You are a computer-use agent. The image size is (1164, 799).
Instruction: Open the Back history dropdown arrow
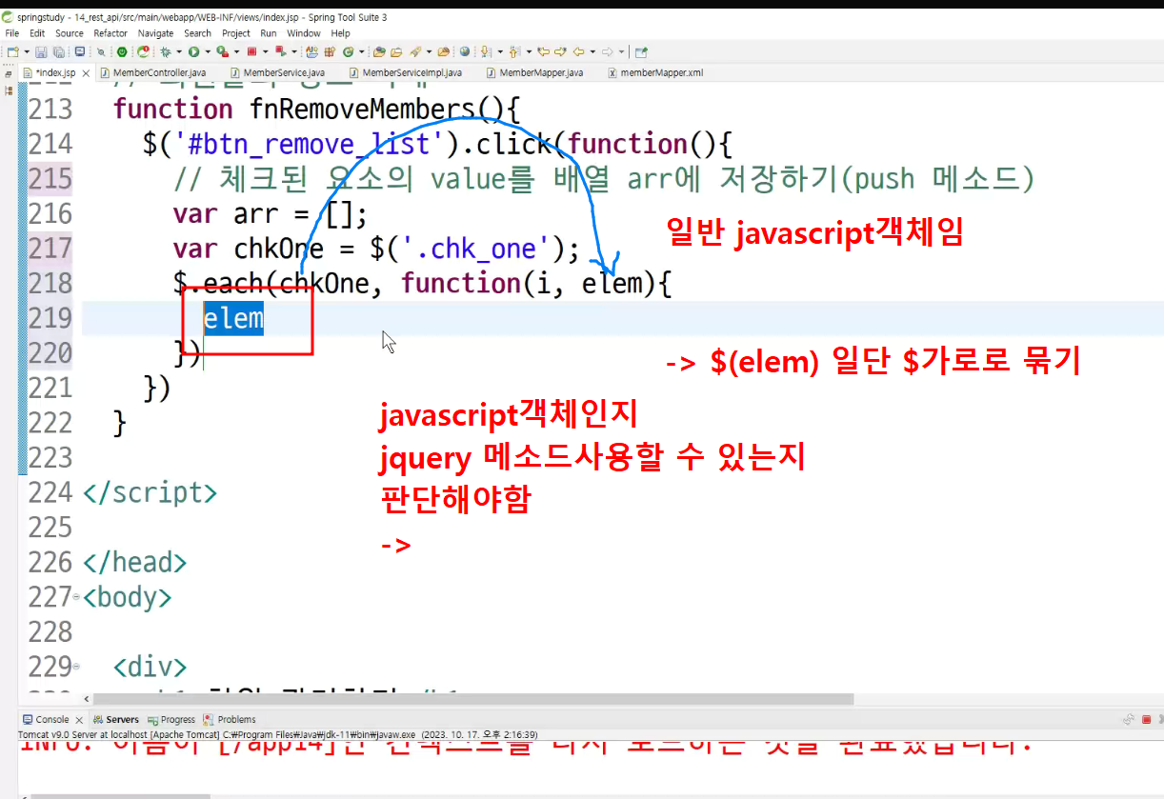coord(592,51)
